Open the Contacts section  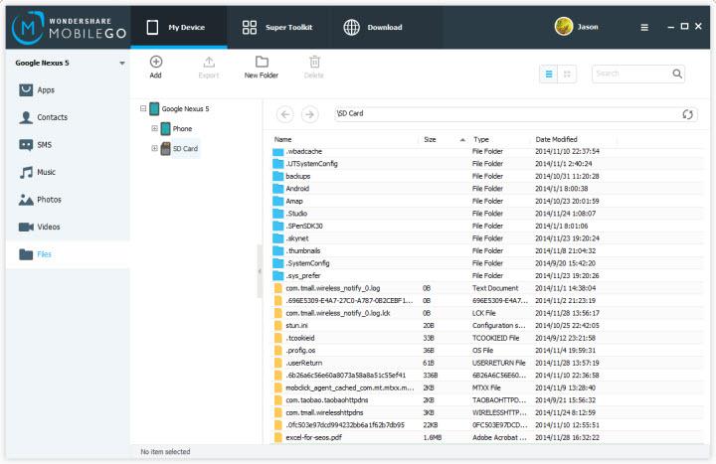[68, 117]
